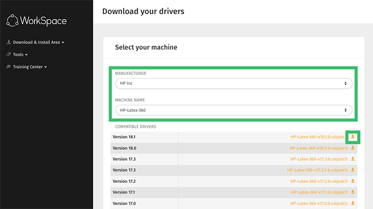The width and height of the screenshot is (373, 209).
Task: Select the Version 17.0 row label
Action: tap(124, 203)
